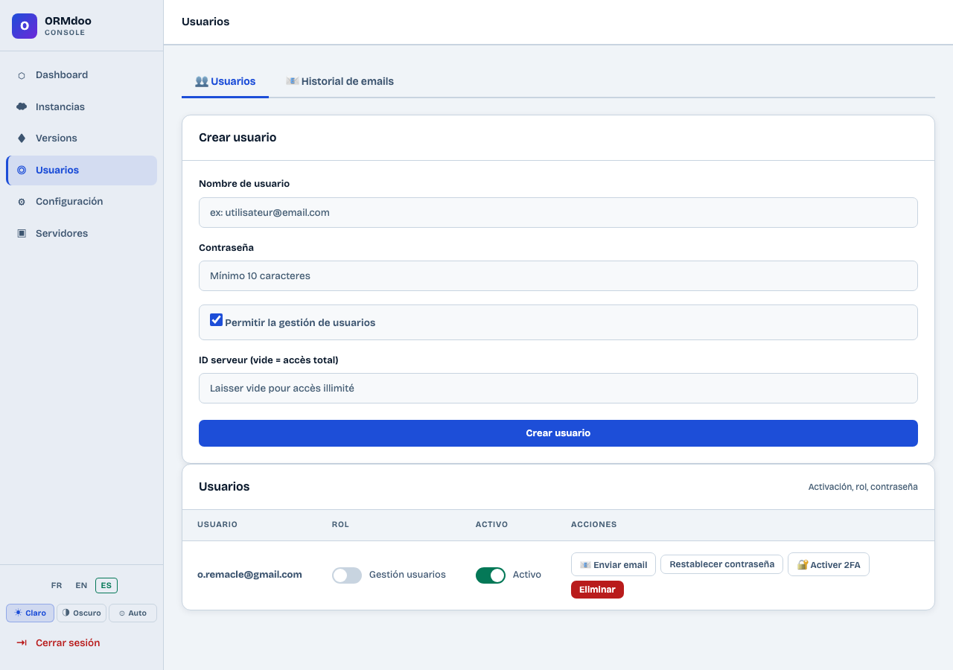Image resolution: width=953 pixels, height=670 pixels.
Task: Switch language to EN
Action: tap(81, 586)
